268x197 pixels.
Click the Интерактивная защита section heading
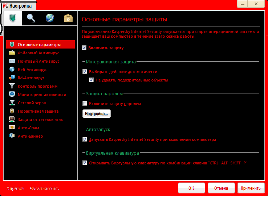(x=111, y=62)
